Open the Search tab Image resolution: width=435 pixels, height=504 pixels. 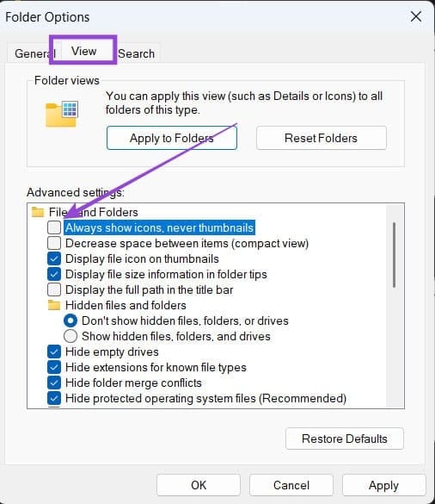pos(137,53)
